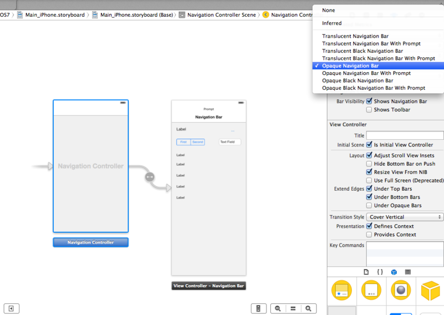Click the Navigation Controller Scene icon
Image resolution: width=444 pixels, height=315 pixels.
[182, 15]
